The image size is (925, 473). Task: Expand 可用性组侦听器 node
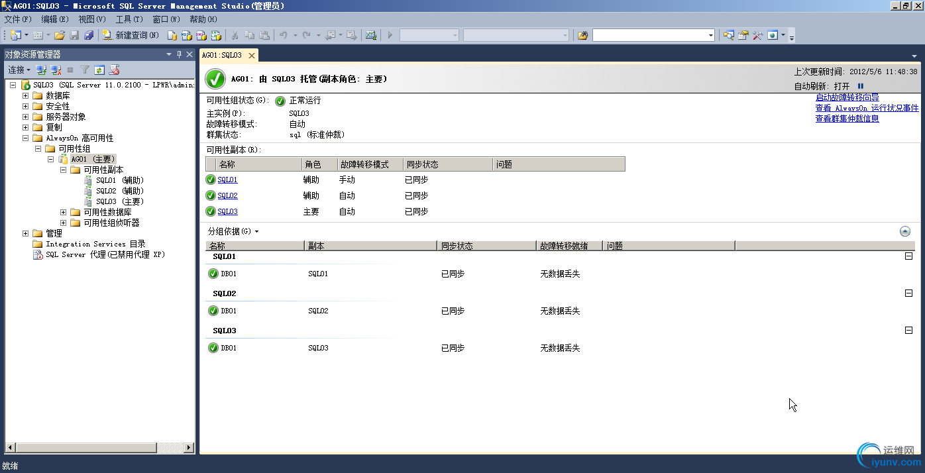point(64,223)
